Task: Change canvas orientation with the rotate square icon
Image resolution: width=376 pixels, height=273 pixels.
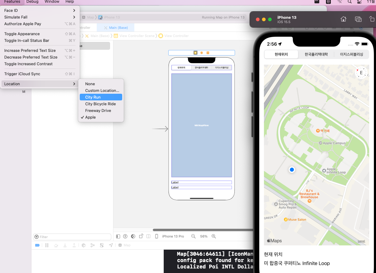Action: point(141,236)
